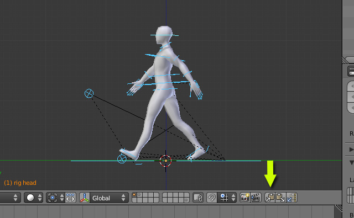The image size is (354, 218).
Task: Open the viewport shading sphere dropdown
Action: click(x=33, y=198)
